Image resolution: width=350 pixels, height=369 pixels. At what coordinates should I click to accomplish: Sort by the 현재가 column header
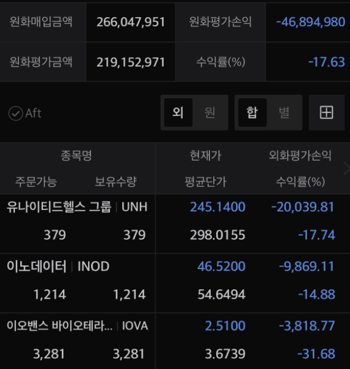pyautogui.click(x=205, y=155)
